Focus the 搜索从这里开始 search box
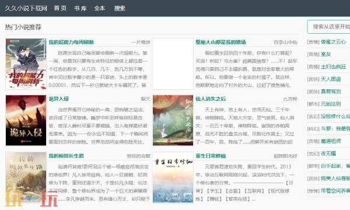The height and width of the screenshot is (210, 350). click(328, 27)
